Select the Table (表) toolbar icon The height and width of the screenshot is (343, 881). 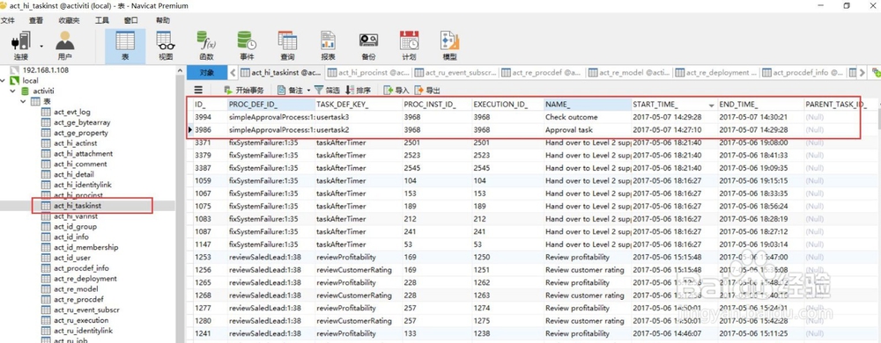click(x=125, y=46)
